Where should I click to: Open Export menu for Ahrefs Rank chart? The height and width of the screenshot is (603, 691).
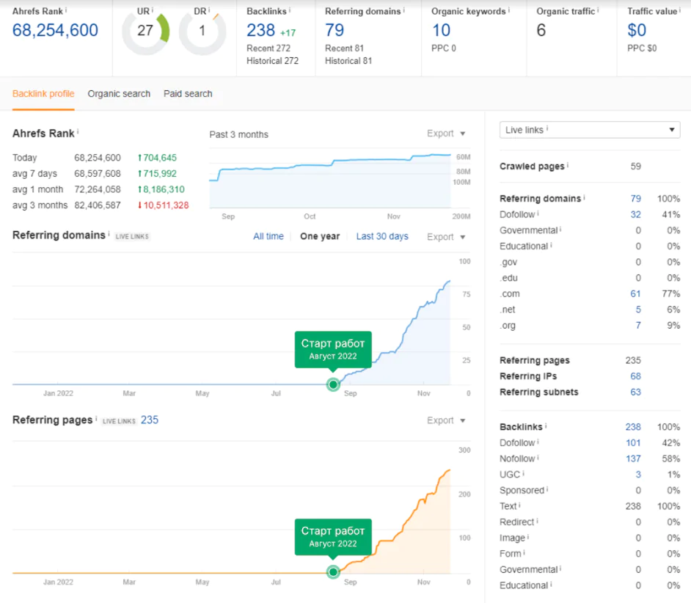click(x=446, y=134)
